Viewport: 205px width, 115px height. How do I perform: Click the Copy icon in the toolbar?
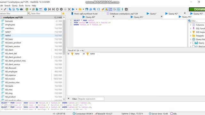point(10,9)
